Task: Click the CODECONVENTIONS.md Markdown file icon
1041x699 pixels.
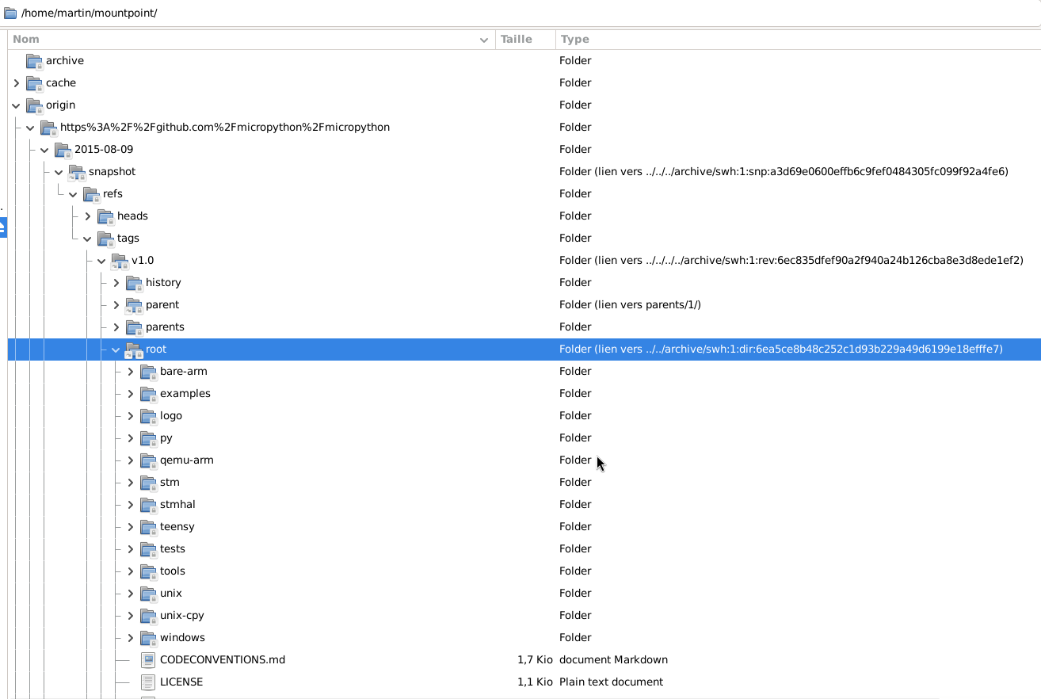Action: (147, 660)
